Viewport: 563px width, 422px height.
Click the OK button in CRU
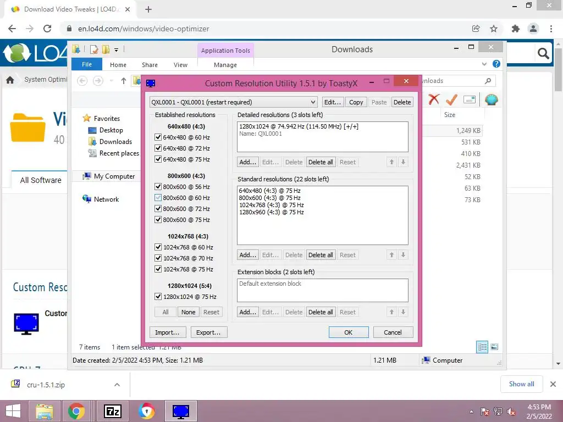coord(349,332)
